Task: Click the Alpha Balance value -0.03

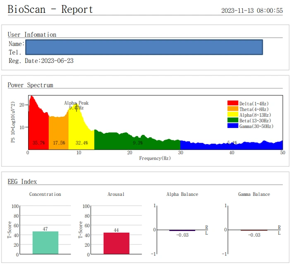Action: click(182, 235)
